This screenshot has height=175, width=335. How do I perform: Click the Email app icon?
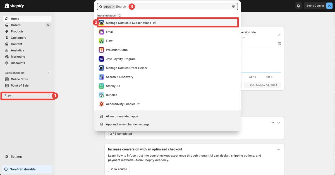coord(101,32)
